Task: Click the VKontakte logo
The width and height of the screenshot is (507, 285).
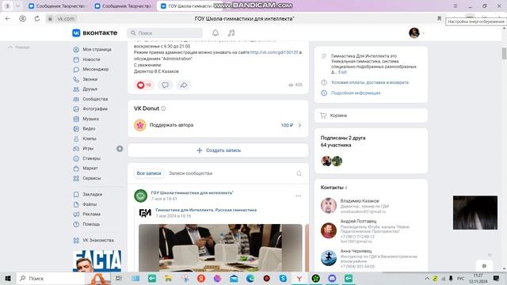Action: point(95,33)
